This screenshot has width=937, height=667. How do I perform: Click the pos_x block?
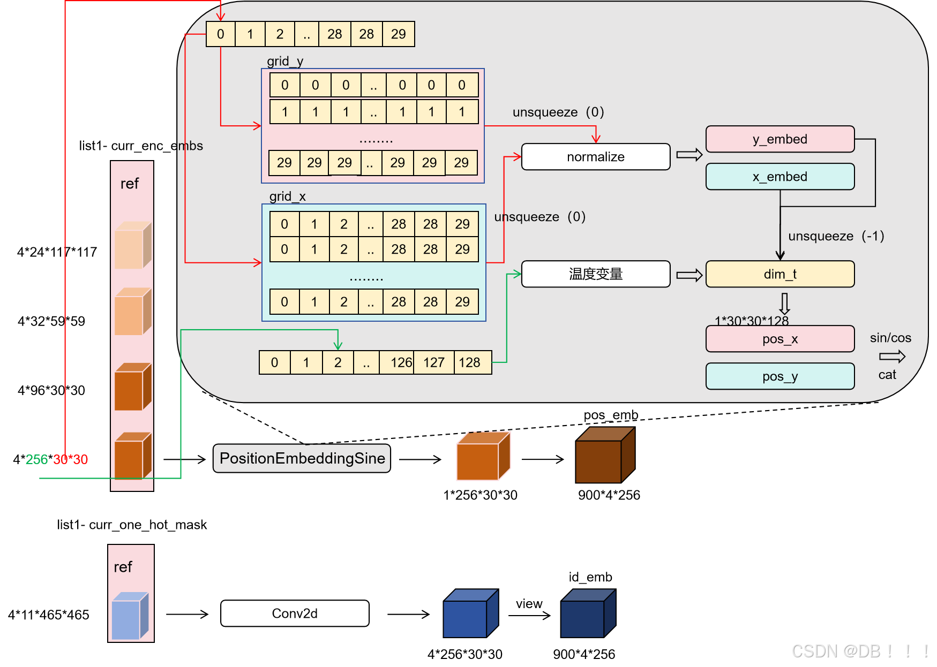(779, 339)
